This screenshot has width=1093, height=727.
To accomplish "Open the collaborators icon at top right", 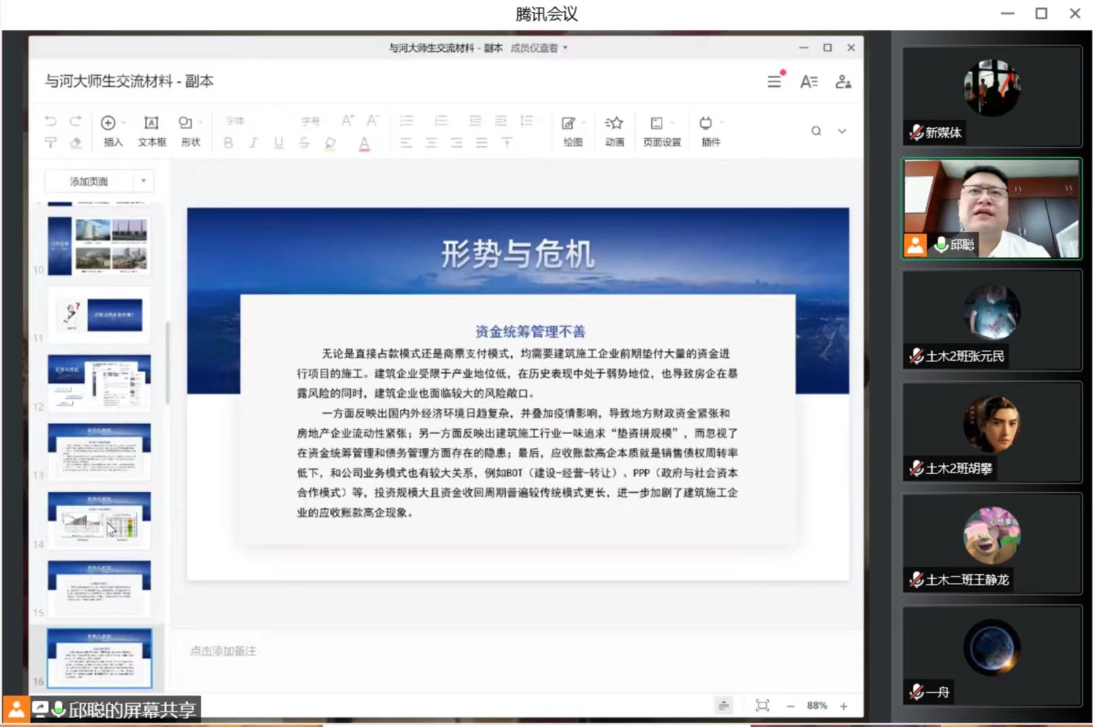I will tap(843, 82).
